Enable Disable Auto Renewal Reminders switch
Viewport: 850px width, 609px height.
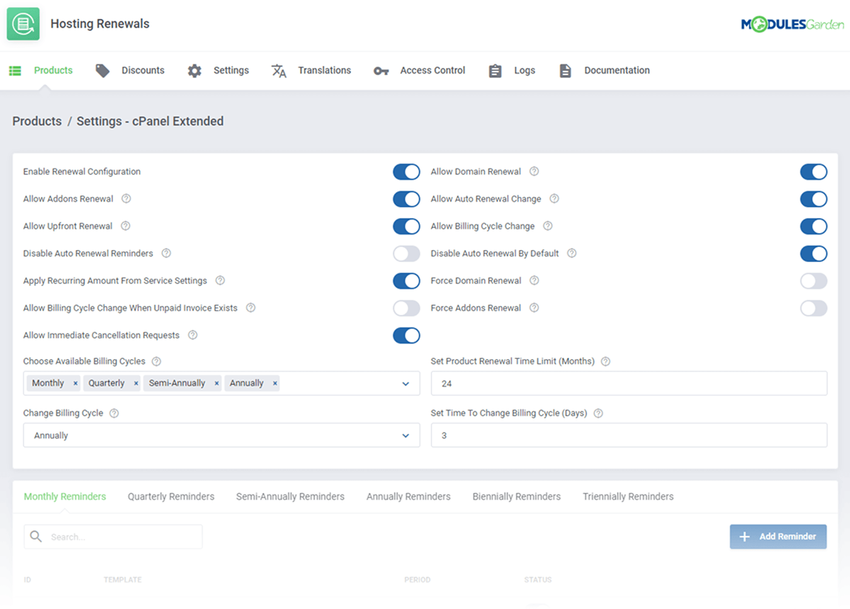(407, 254)
